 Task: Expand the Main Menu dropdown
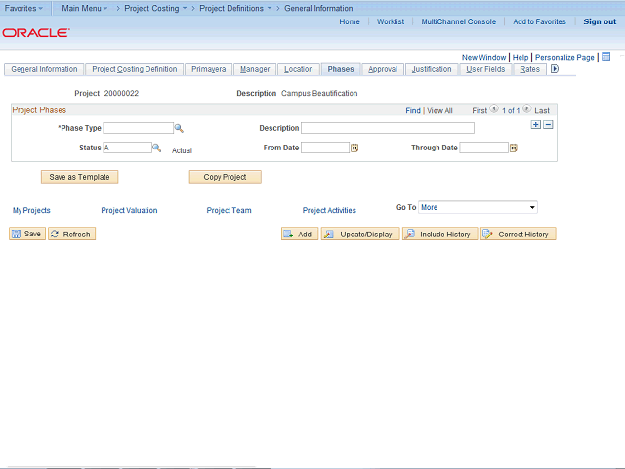click(85, 8)
